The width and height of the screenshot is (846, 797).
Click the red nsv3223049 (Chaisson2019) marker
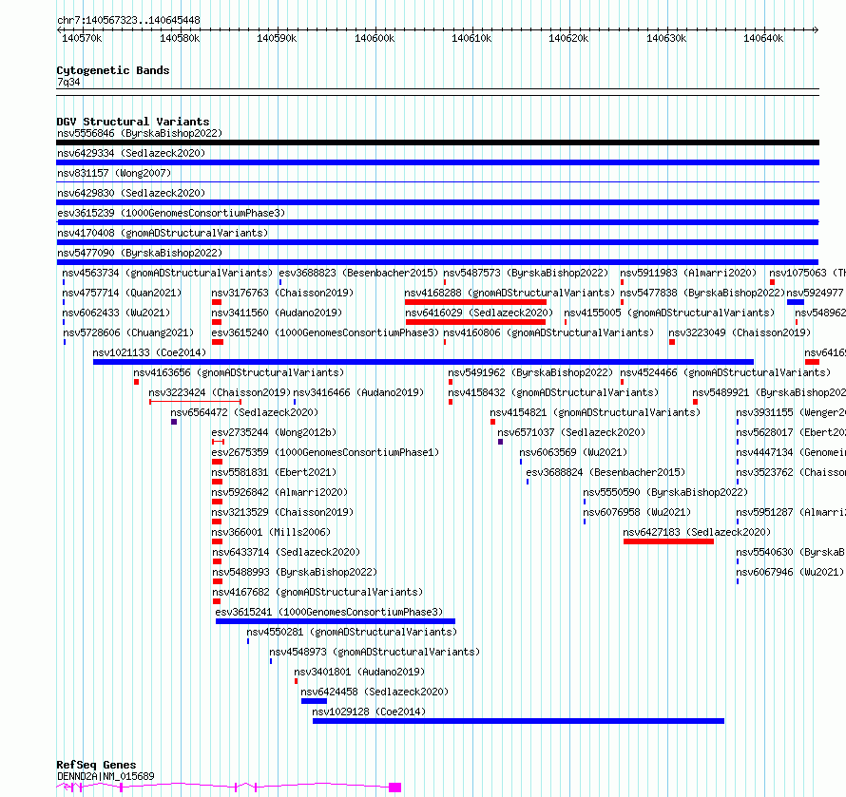(672, 342)
